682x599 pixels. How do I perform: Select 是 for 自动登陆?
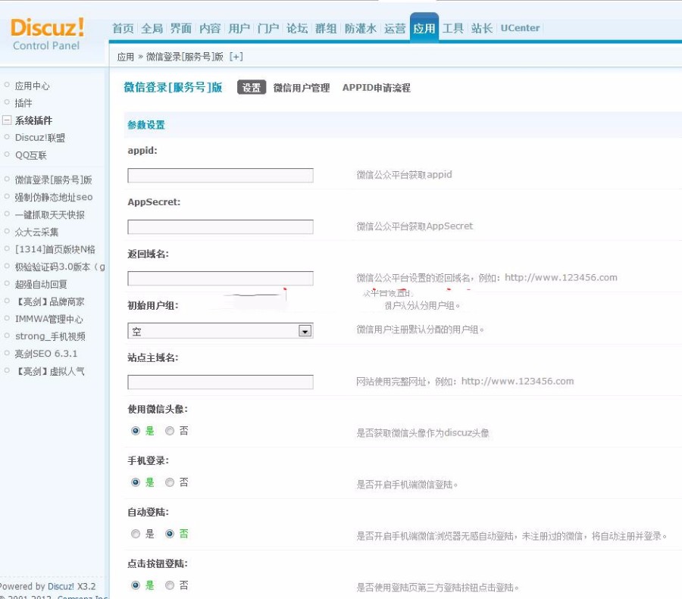(x=136, y=534)
